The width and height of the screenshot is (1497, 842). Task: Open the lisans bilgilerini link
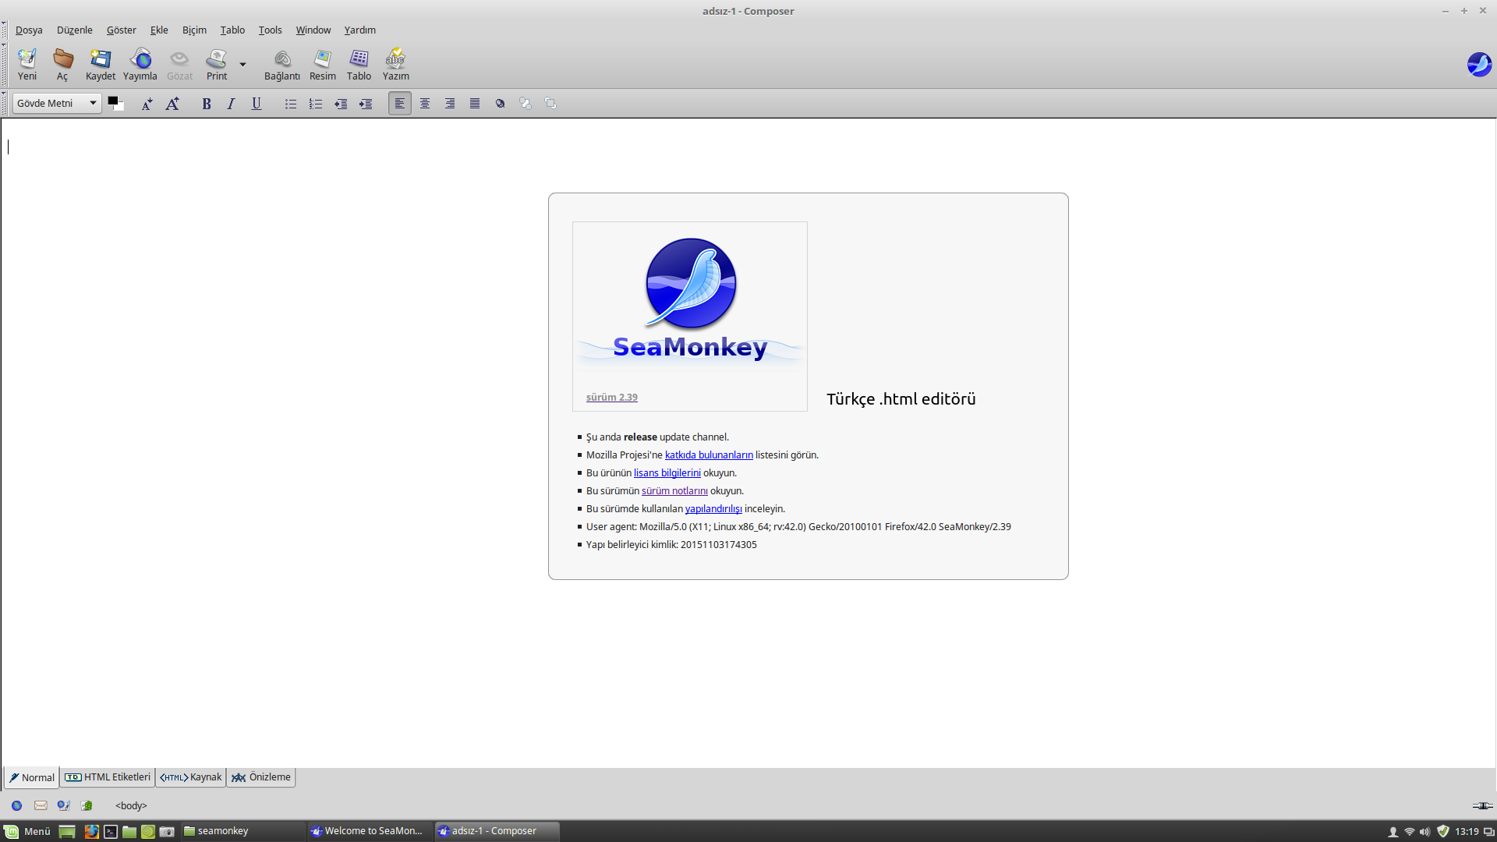[667, 473]
